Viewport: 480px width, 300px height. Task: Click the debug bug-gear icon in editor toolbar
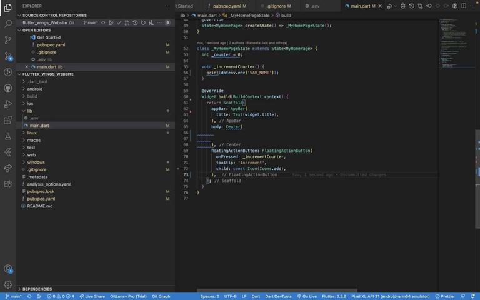coord(403,6)
